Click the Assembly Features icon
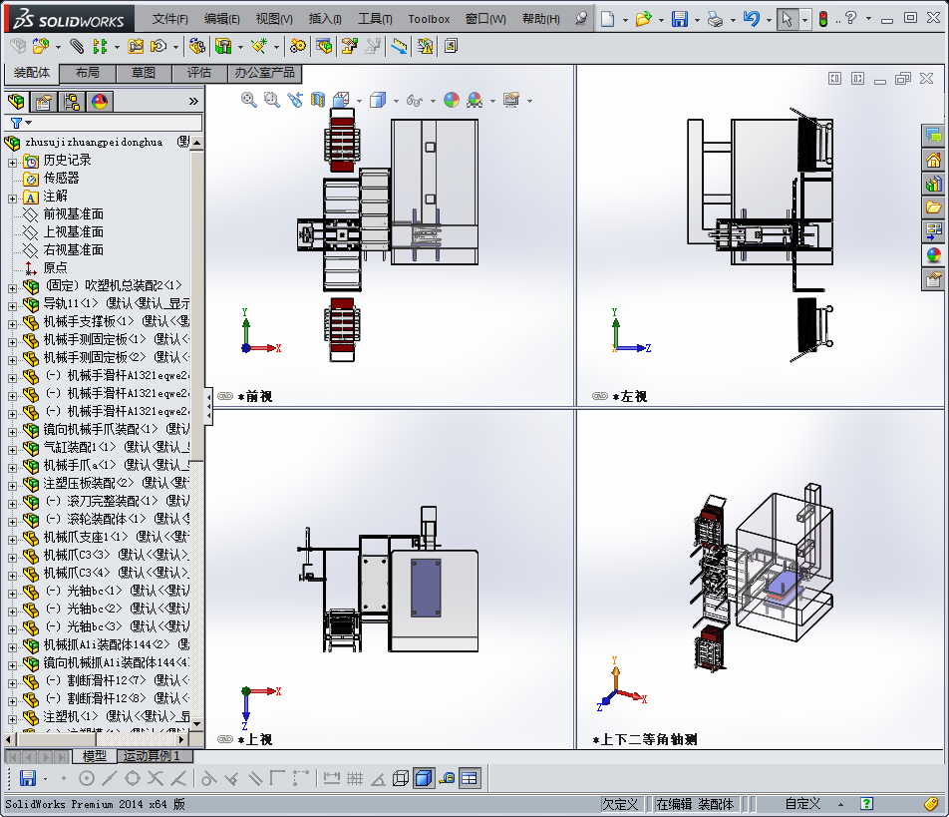The height and width of the screenshot is (817, 949). click(223, 46)
